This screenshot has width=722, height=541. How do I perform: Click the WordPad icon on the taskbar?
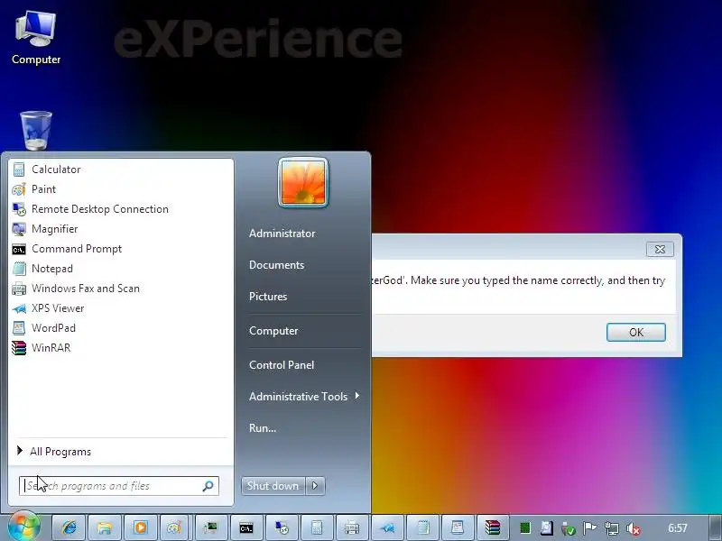tap(458, 527)
